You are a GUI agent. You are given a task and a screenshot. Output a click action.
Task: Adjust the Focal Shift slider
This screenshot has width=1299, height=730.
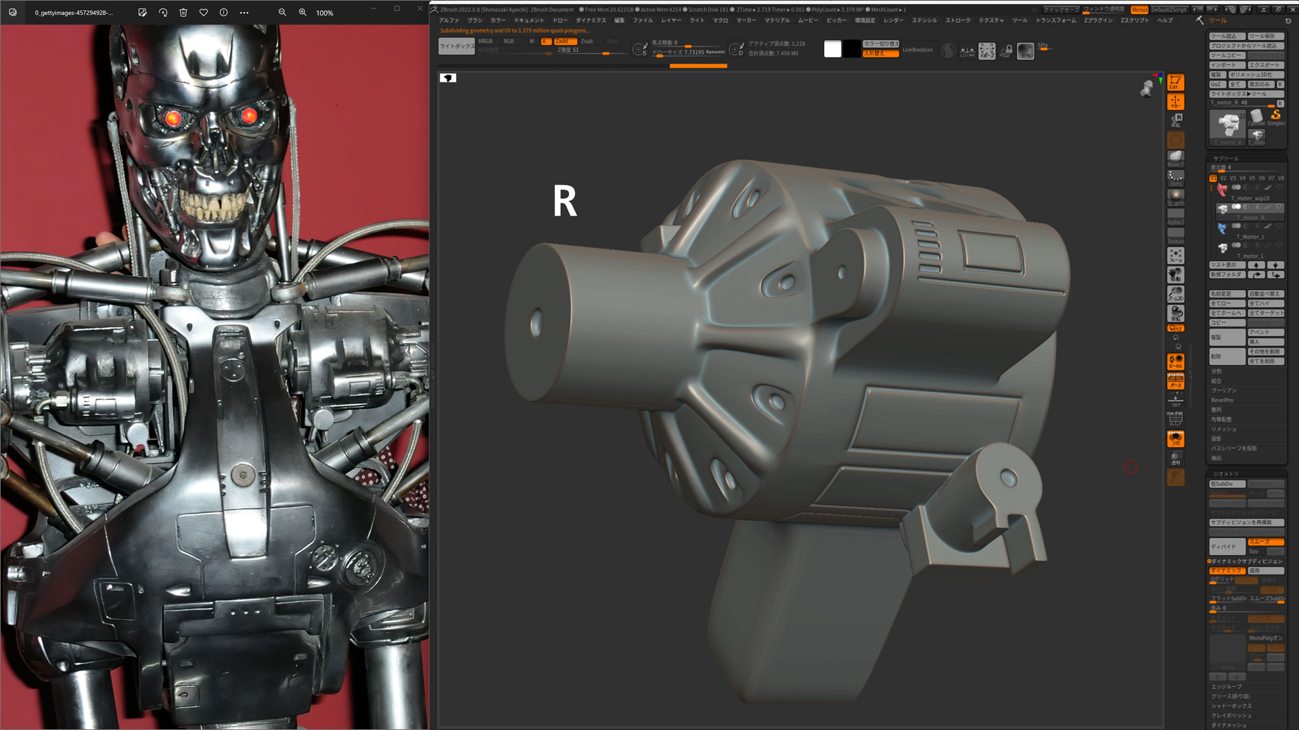click(x=688, y=43)
